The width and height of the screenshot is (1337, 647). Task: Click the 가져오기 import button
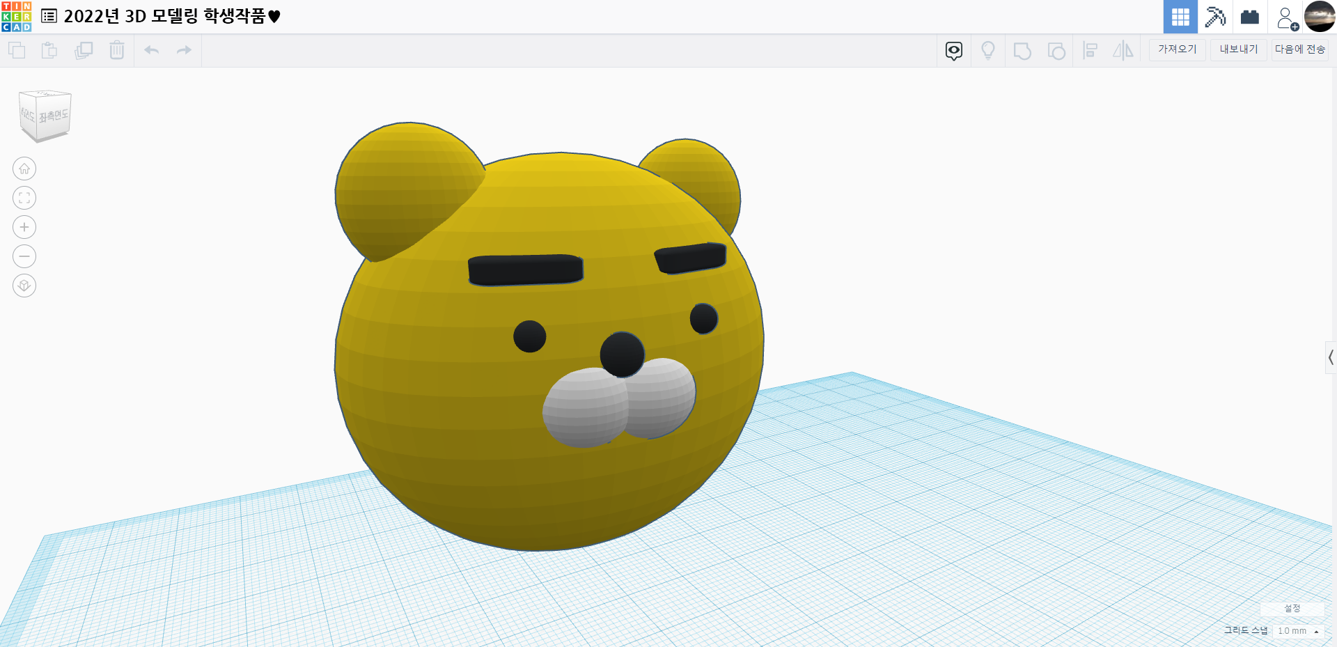click(1178, 49)
